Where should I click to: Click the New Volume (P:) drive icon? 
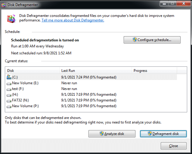[9, 106]
